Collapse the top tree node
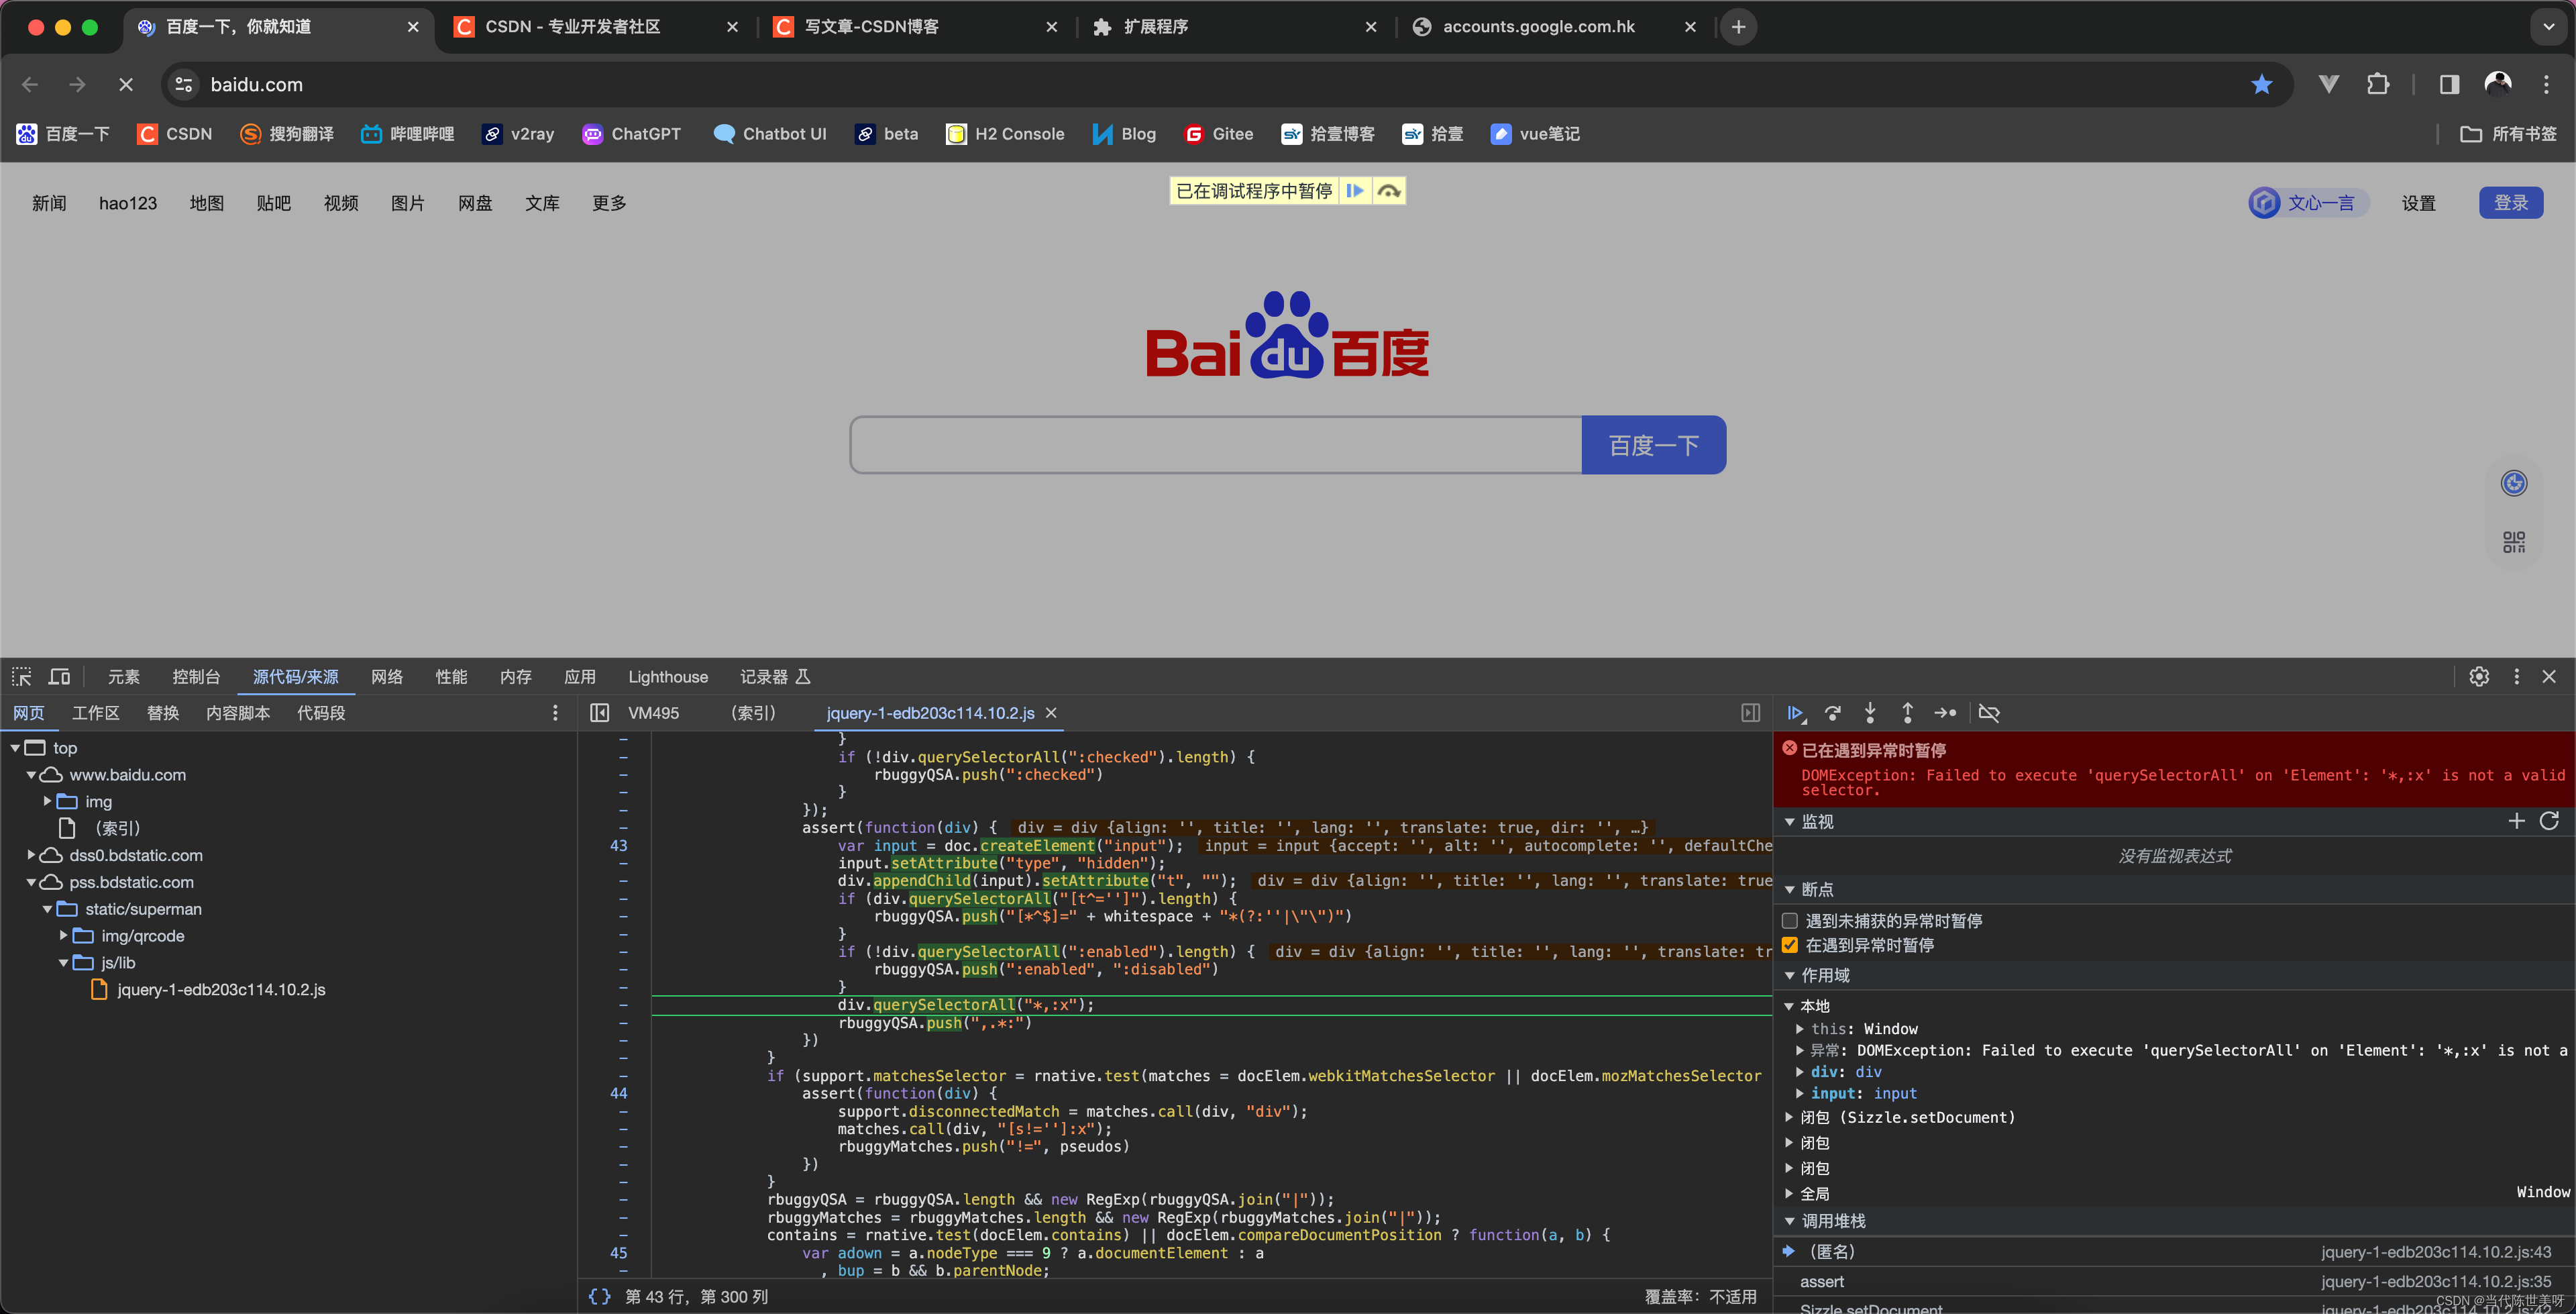Image resolution: width=2576 pixels, height=1314 pixels. (15, 748)
